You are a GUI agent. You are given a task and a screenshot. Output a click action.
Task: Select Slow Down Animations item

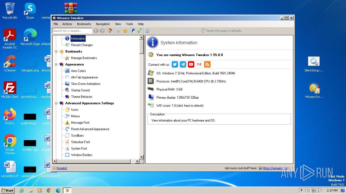pyautogui.click(x=86, y=84)
